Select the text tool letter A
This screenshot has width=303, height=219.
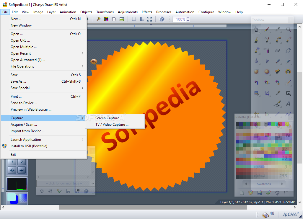[288, 104]
